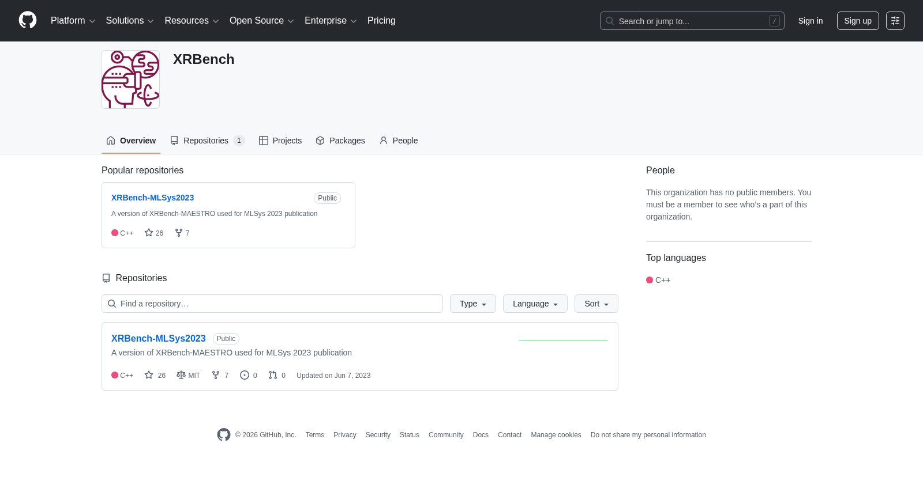
Task: Click the repository activity sparkline graph
Action: tap(564, 340)
